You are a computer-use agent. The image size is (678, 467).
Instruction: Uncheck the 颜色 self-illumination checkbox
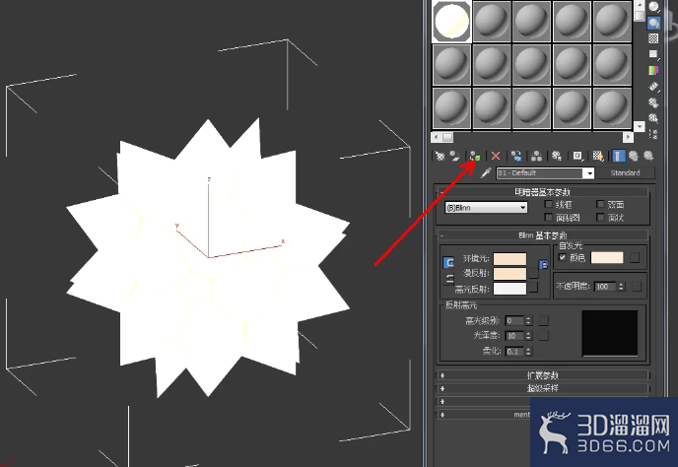click(x=562, y=257)
